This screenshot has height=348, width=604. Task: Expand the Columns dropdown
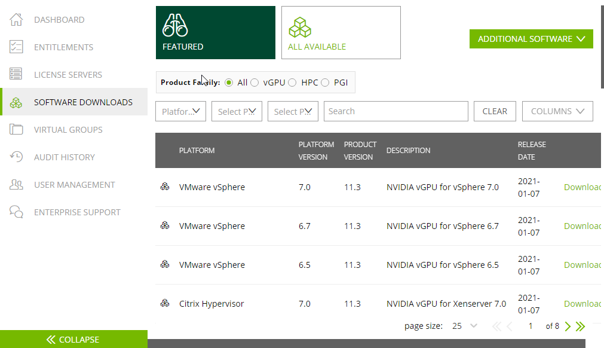pyautogui.click(x=557, y=111)
